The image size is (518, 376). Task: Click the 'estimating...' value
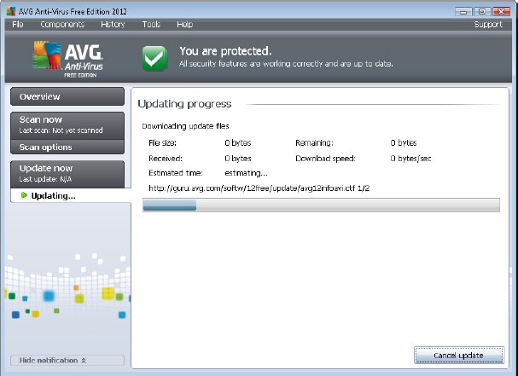click(246, 173)
